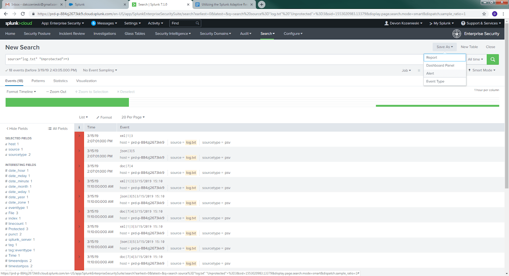Open the List display dropdown
Image resolution: width=509 pixels, height=276 pixels.
[83, 117]
